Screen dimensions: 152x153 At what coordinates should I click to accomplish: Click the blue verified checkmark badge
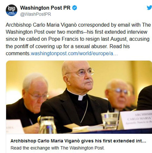[x=74, y=8]
